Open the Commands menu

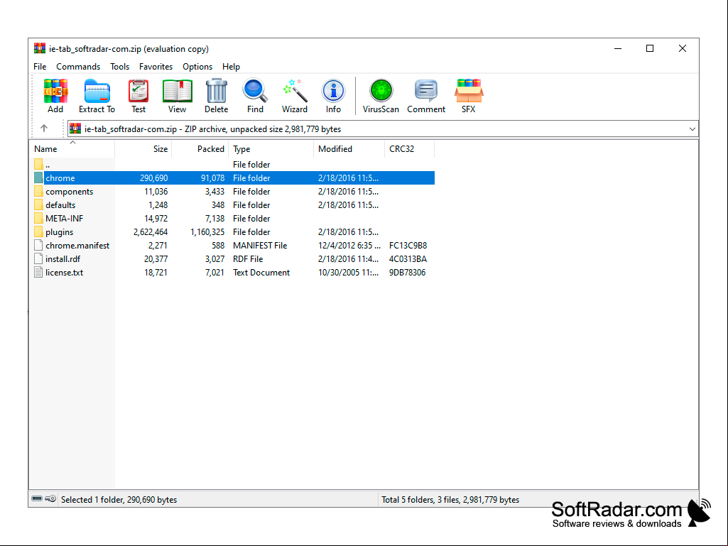click(78, 67)
